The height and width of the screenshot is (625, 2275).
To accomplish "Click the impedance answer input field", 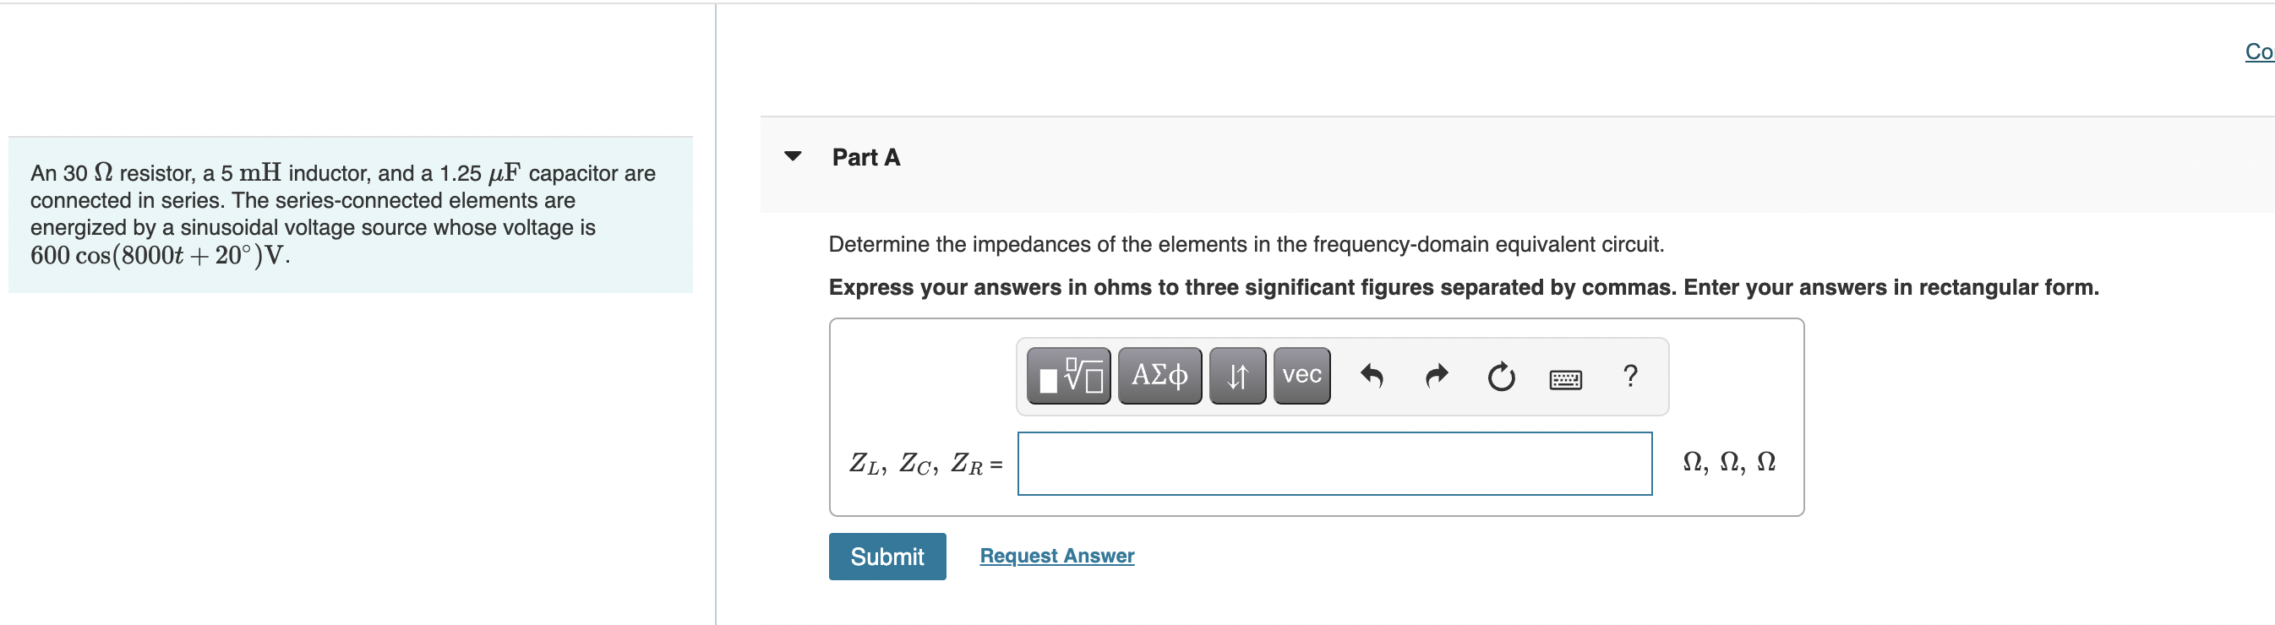I will click(1334, 464).
